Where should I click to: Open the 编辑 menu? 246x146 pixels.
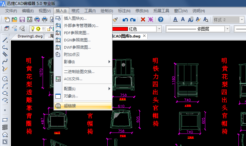(28, 11)
